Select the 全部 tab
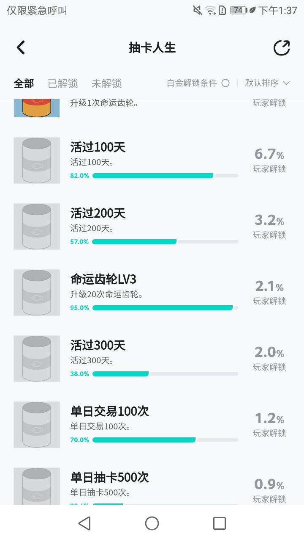This screenshot has height=542, width=304. [24, 83]
